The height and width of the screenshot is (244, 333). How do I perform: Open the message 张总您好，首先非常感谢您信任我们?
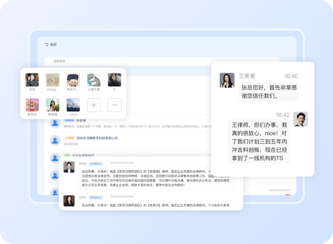pyautogui.click(x=269, y=92)
